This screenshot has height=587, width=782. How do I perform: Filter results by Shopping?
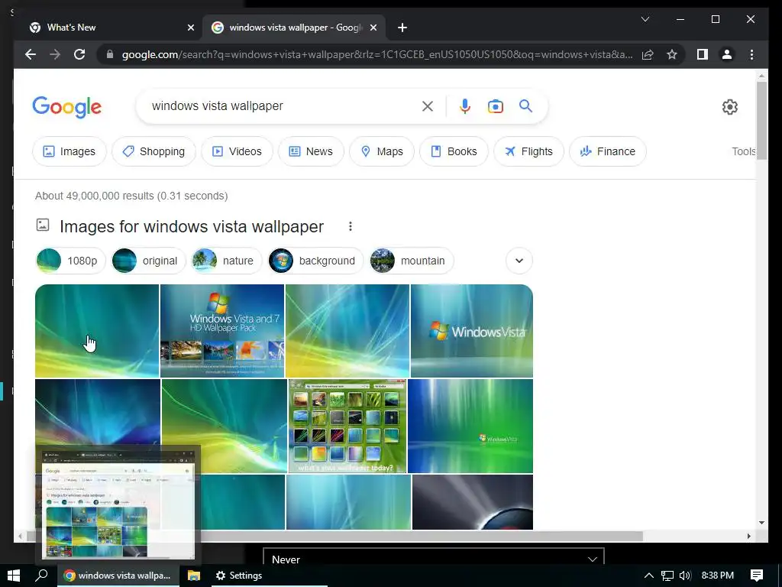[x=153, y=151]
